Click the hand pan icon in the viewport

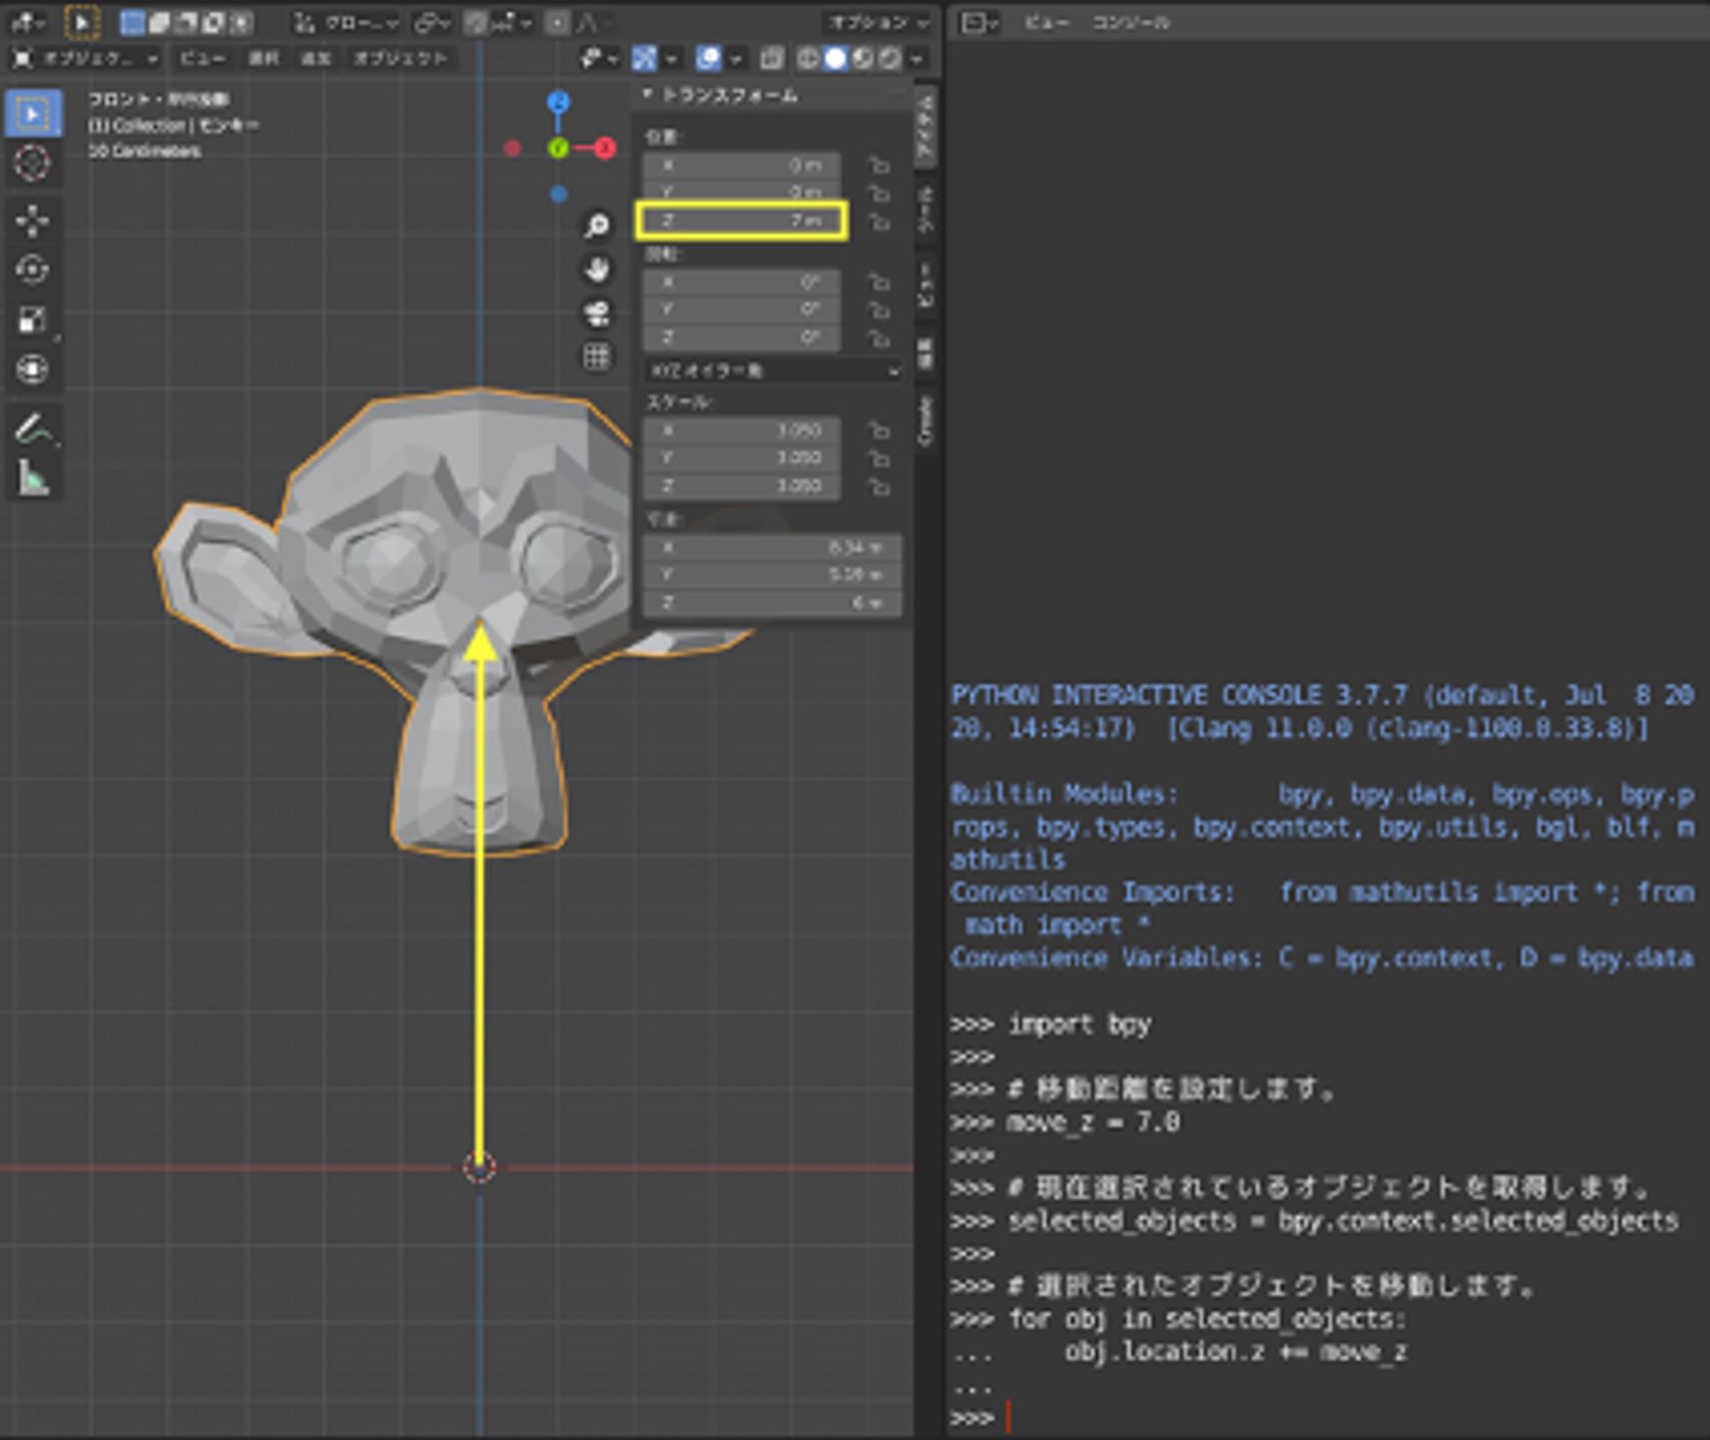[x=597, y=270]
